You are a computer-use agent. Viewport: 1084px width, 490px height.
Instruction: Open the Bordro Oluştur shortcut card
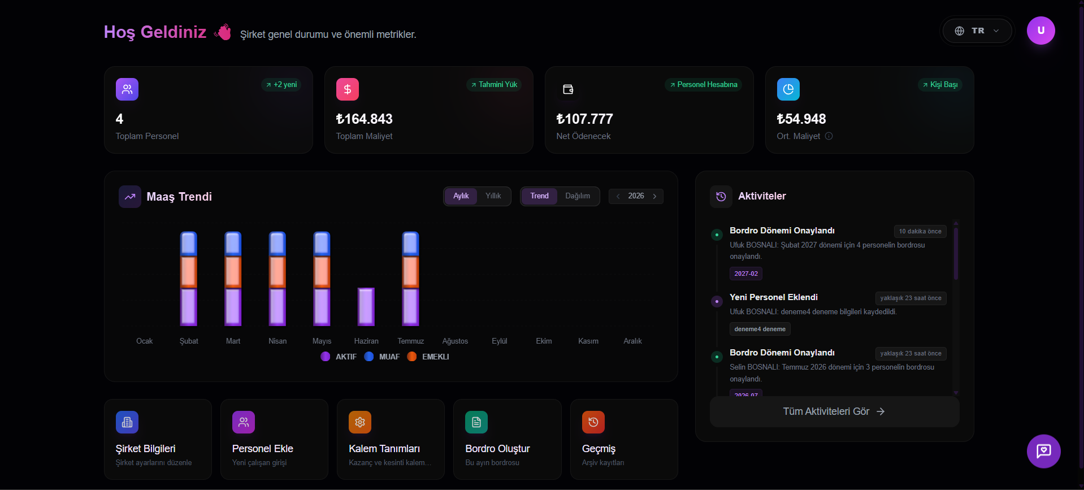click(x=507, y=439)
